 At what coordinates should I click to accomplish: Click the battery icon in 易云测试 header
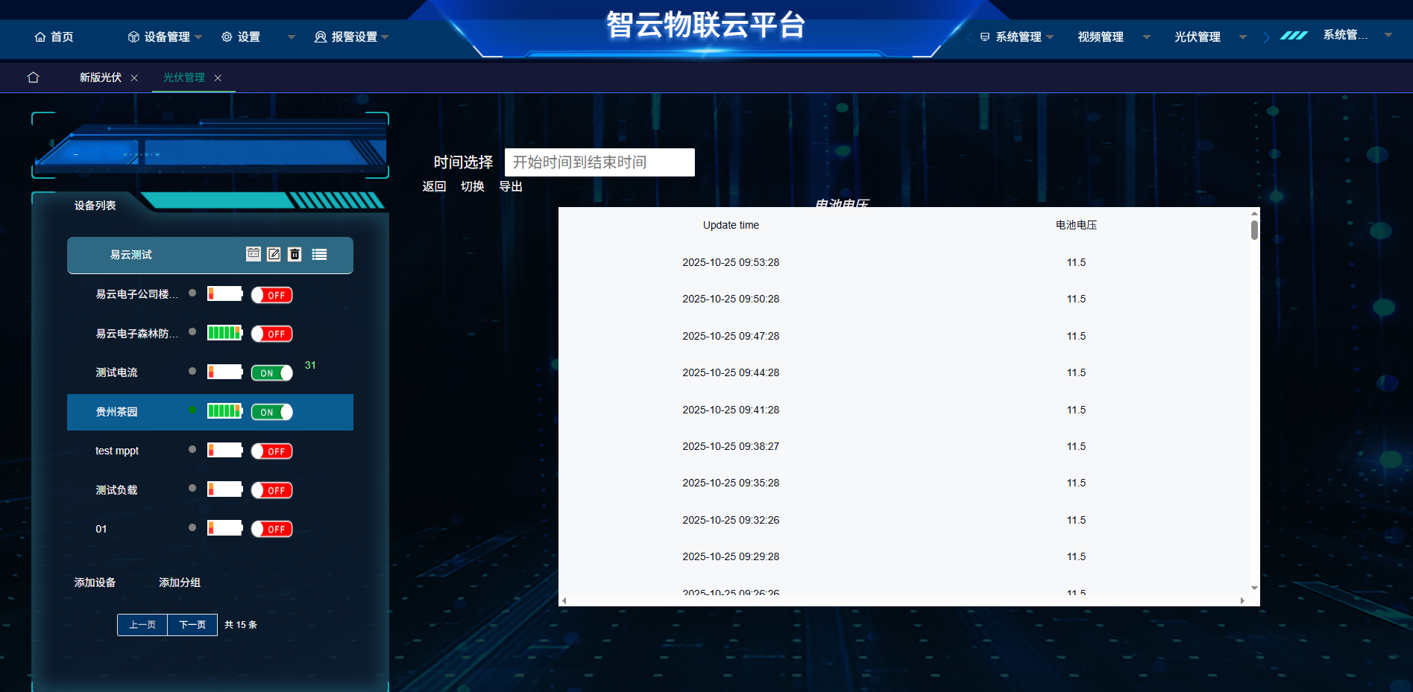pyautogui.click(x=254, y=254)
